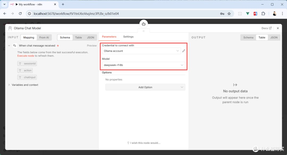Reload the browser page
The image size is (287, 155).
click(20, 14)
